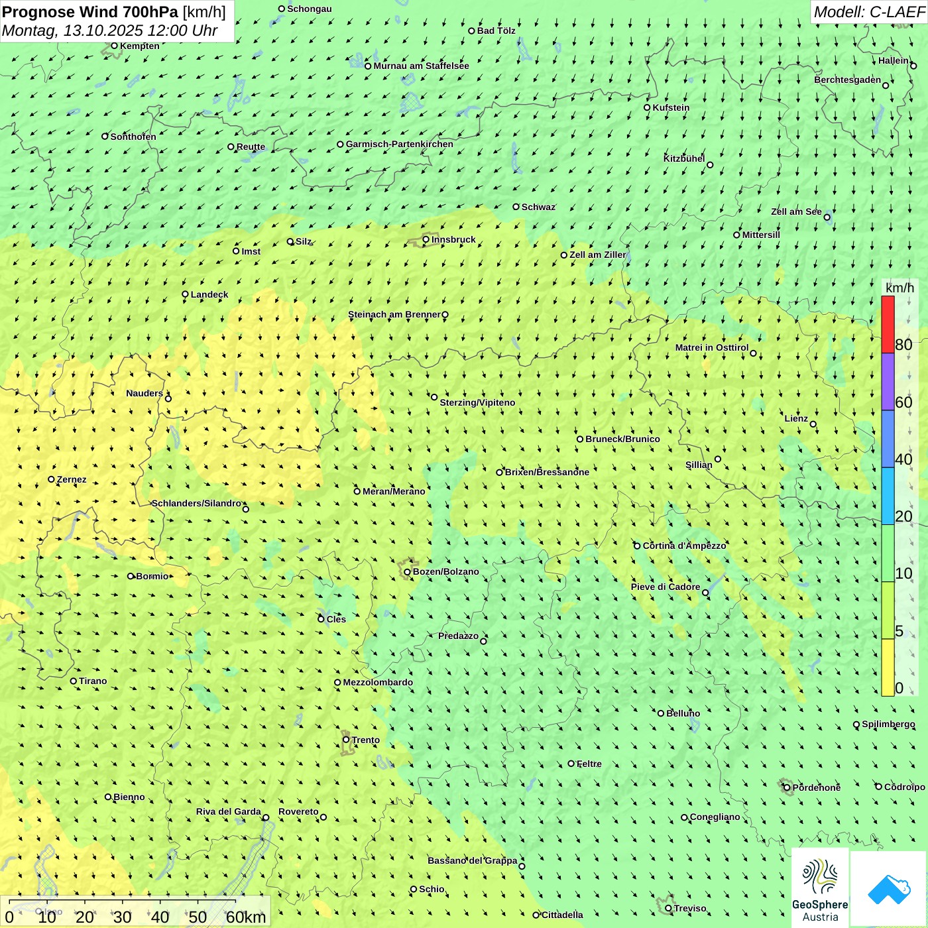
Task: Click the Pordenone location marker
Action: pyautogui.click(x=787, y=787)
